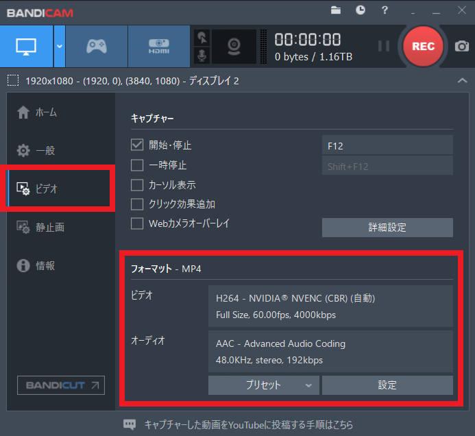
Task: Switch to HDMI device recording mode
Action: click(x=159, y=47)
